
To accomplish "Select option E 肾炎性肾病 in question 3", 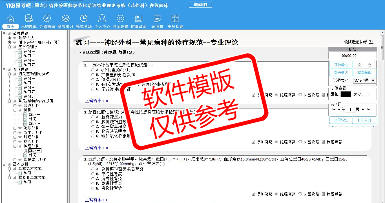I will 93,188.
